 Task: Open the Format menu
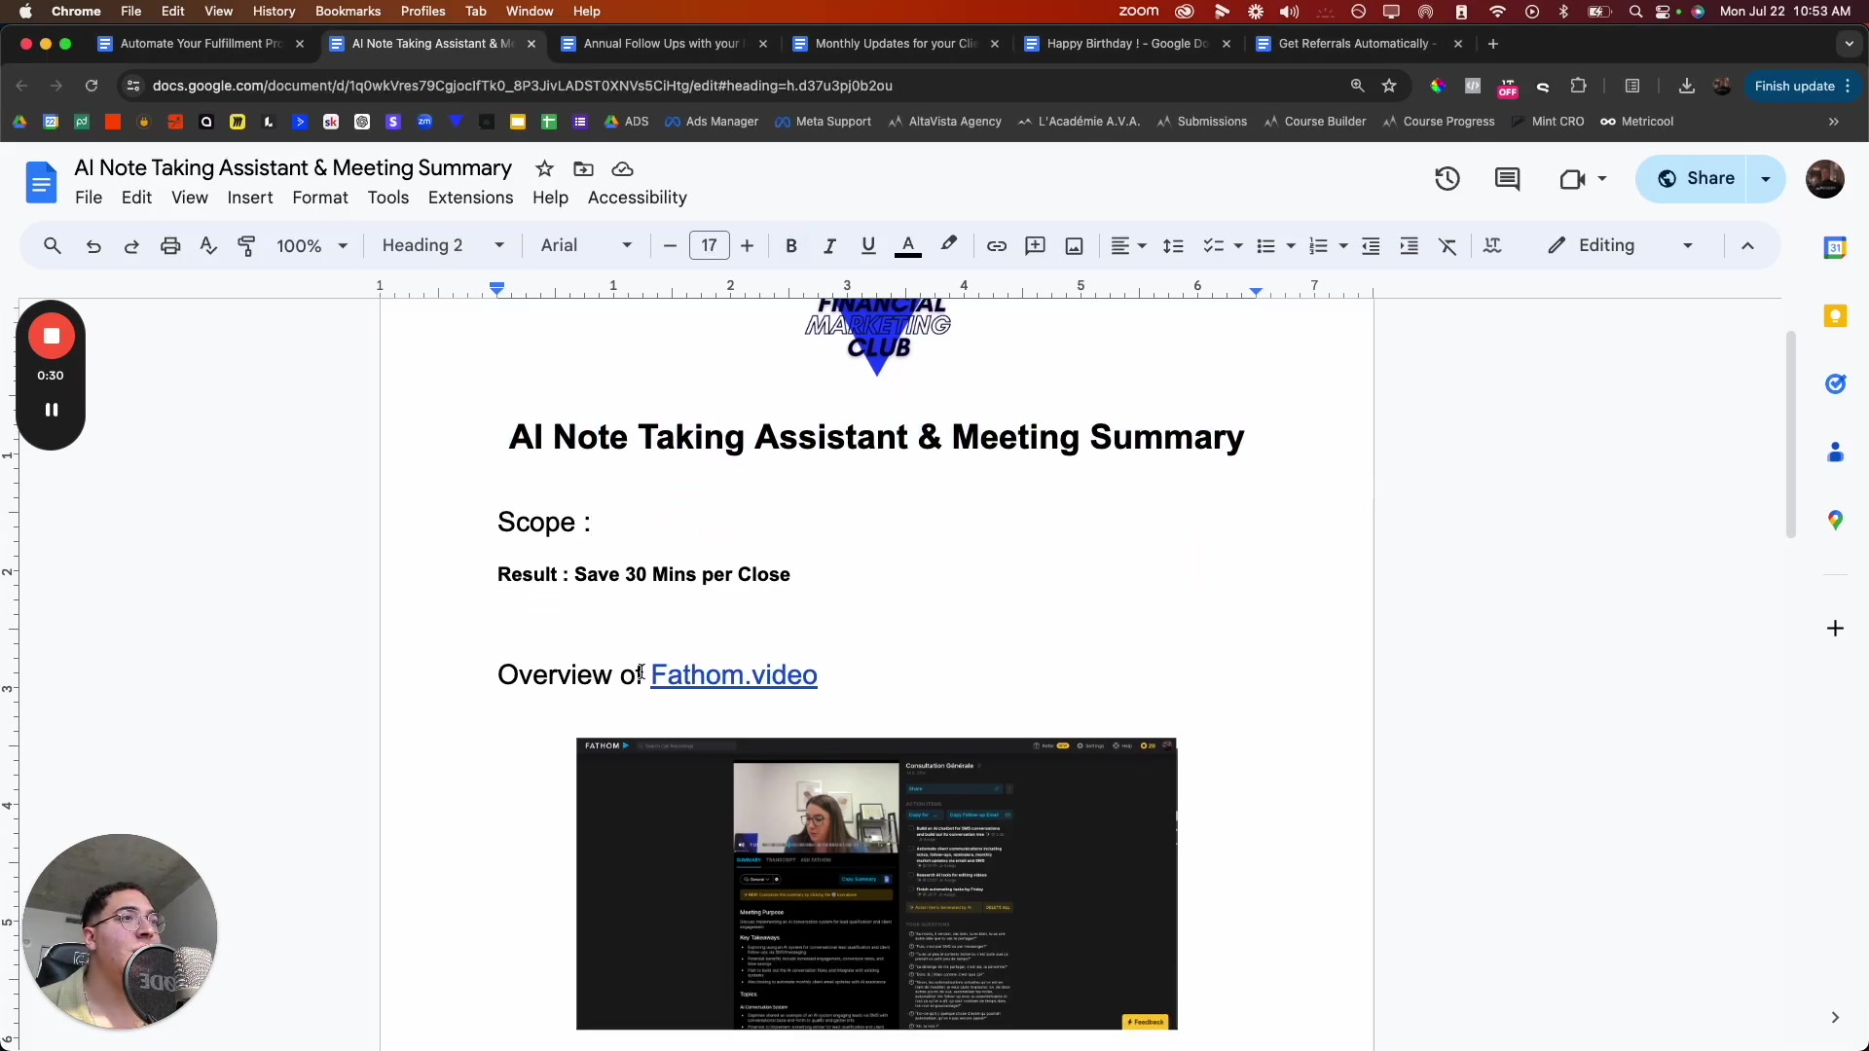[x=320, y=198]
